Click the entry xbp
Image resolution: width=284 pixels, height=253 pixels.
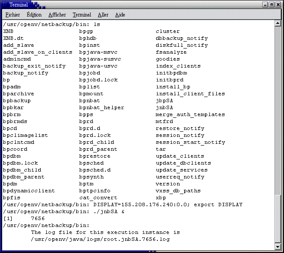coord(161,198)
